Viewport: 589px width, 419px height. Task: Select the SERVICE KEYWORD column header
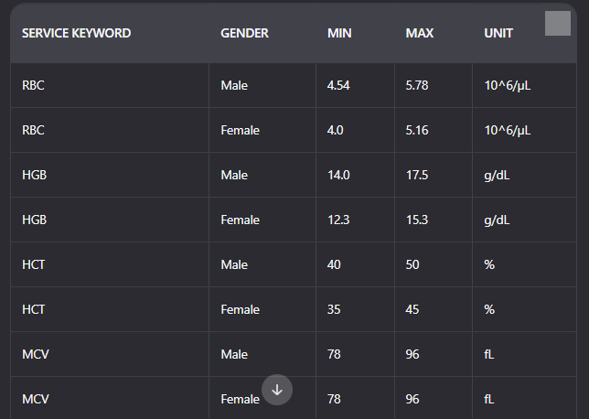click(x=76, y=33)
